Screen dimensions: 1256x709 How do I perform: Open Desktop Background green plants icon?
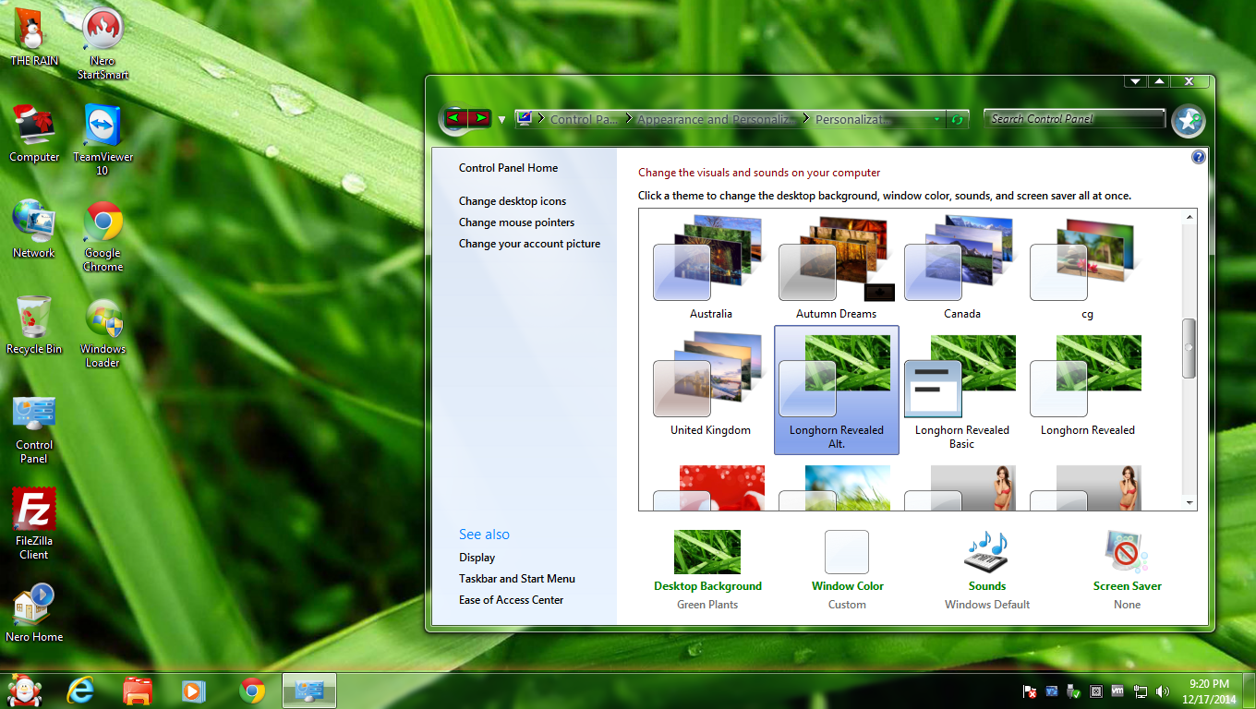[707, 552]
